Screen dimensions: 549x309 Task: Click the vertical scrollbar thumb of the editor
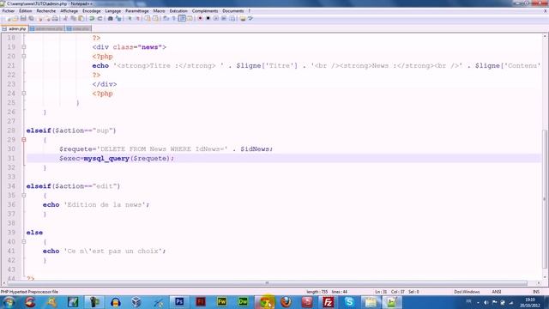(545, 199)
